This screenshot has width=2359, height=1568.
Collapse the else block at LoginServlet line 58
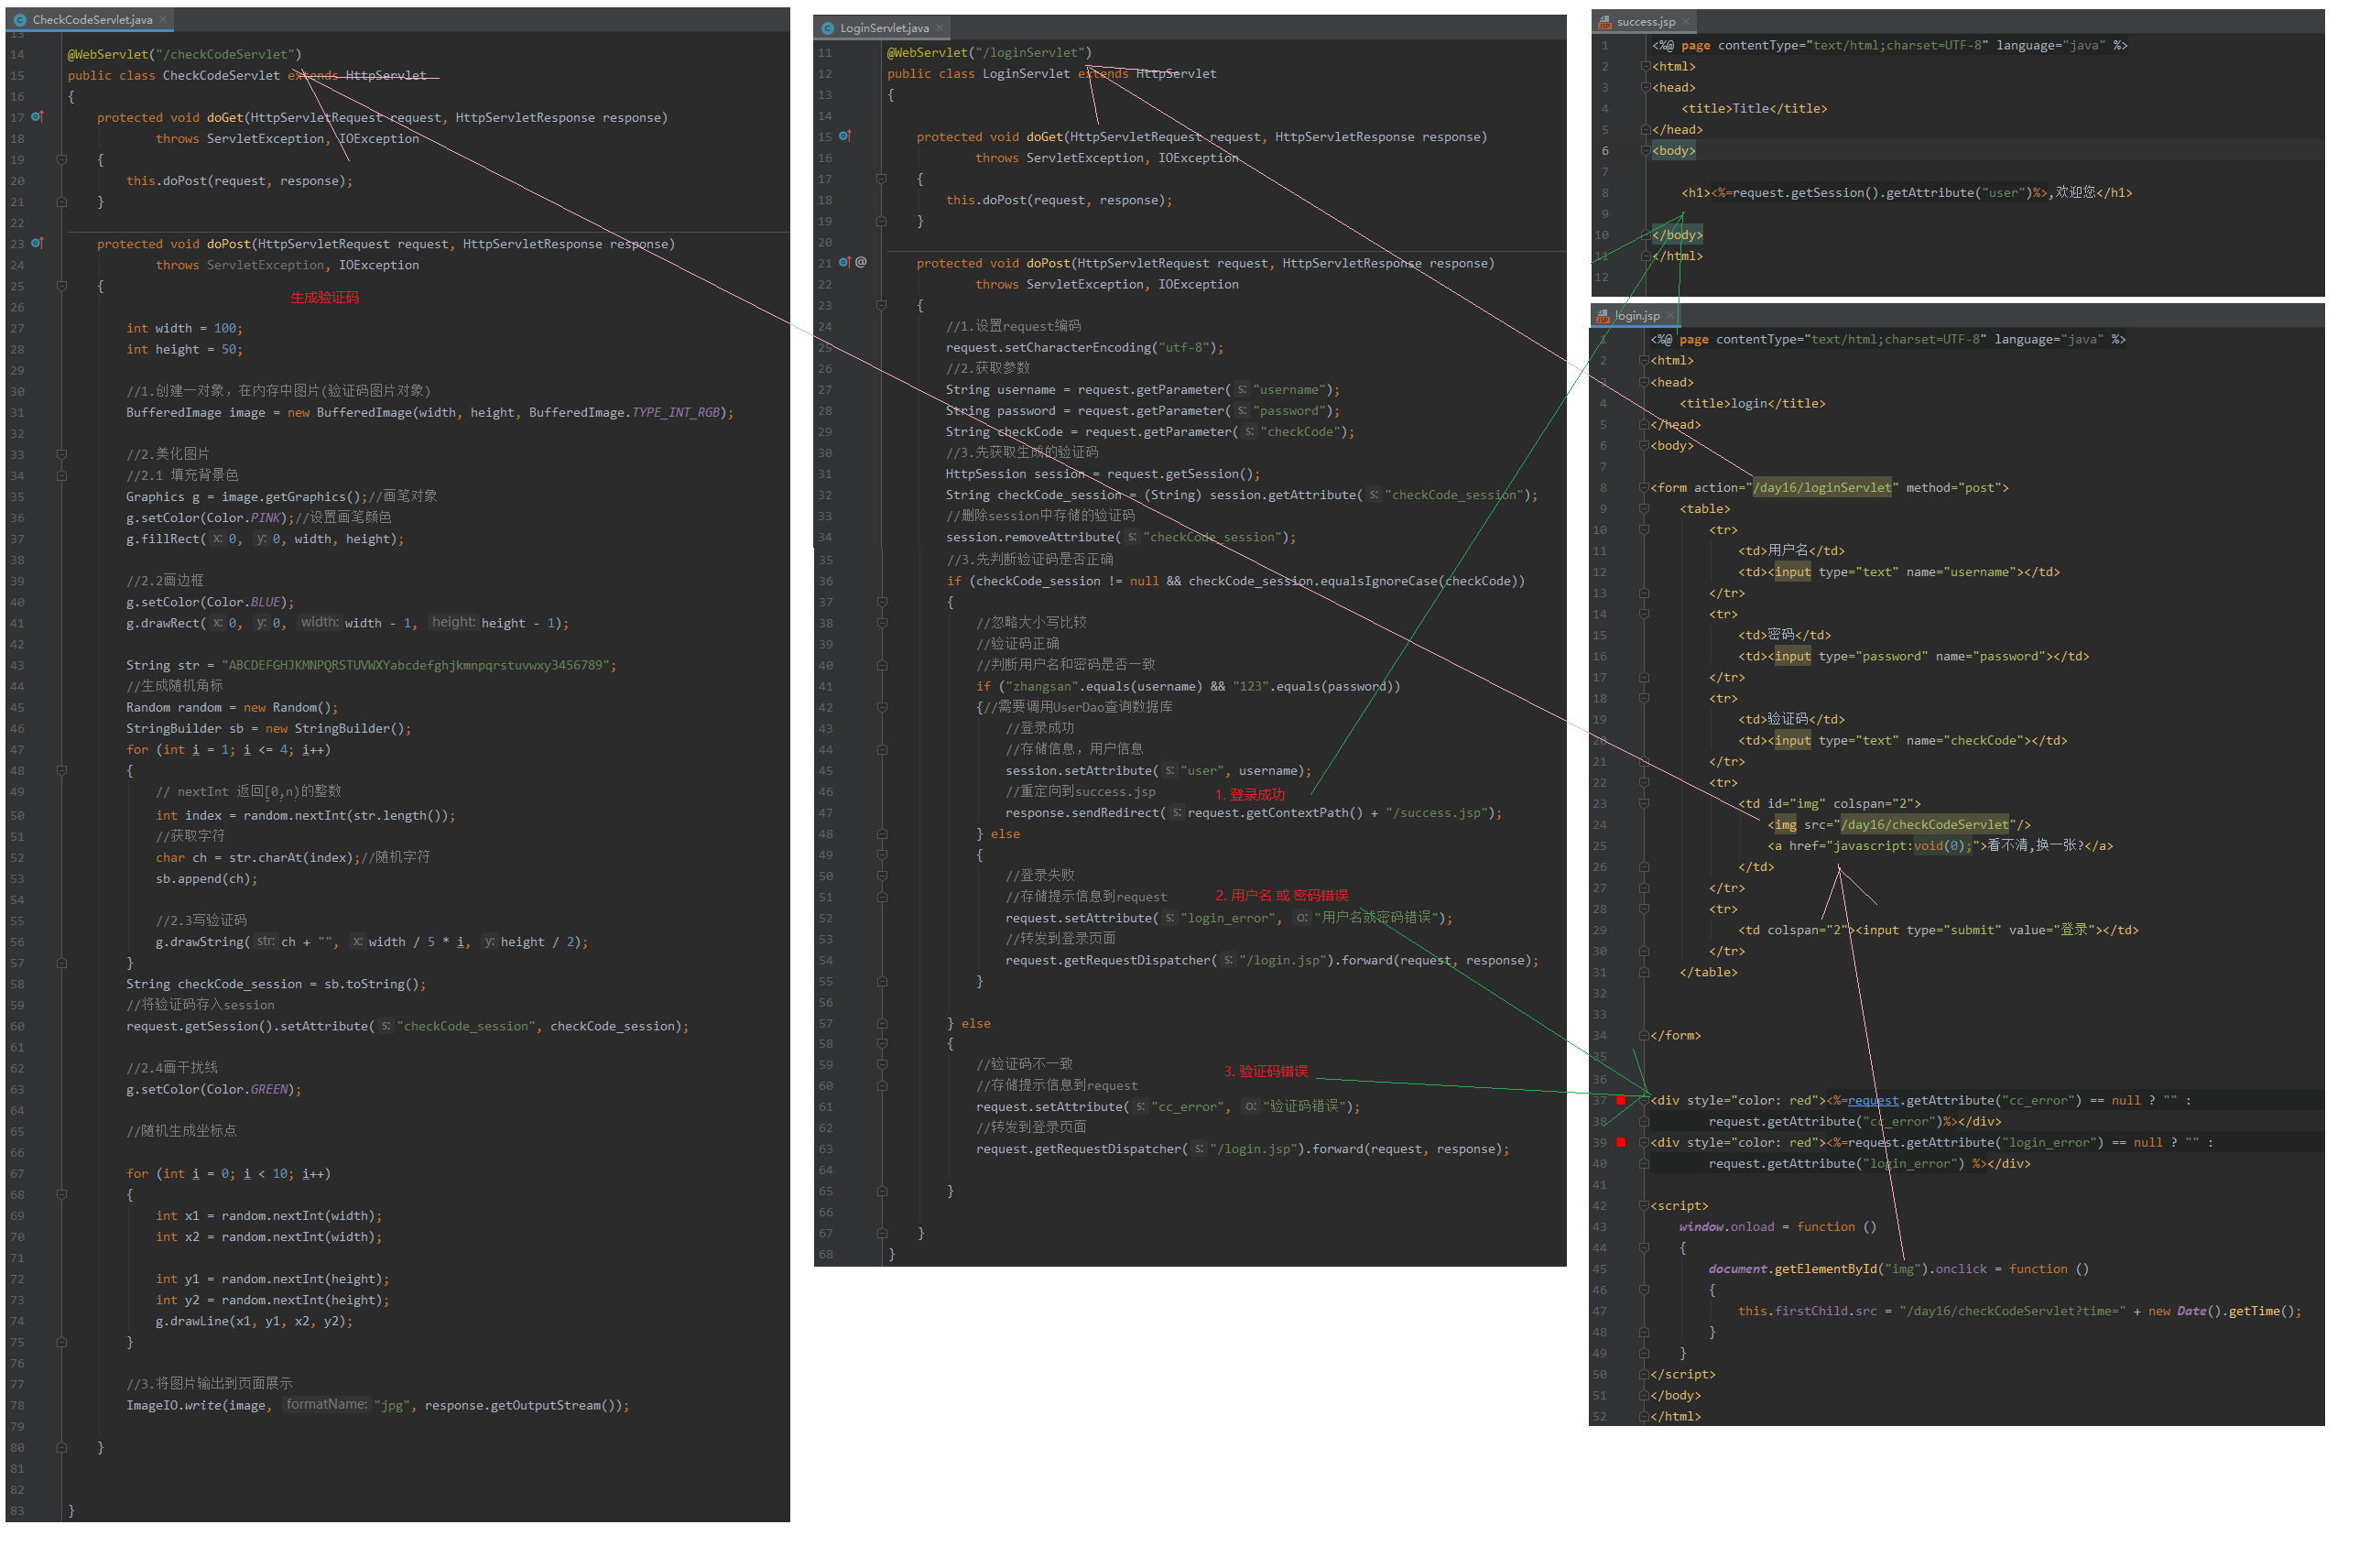[x=882, y=1043]
